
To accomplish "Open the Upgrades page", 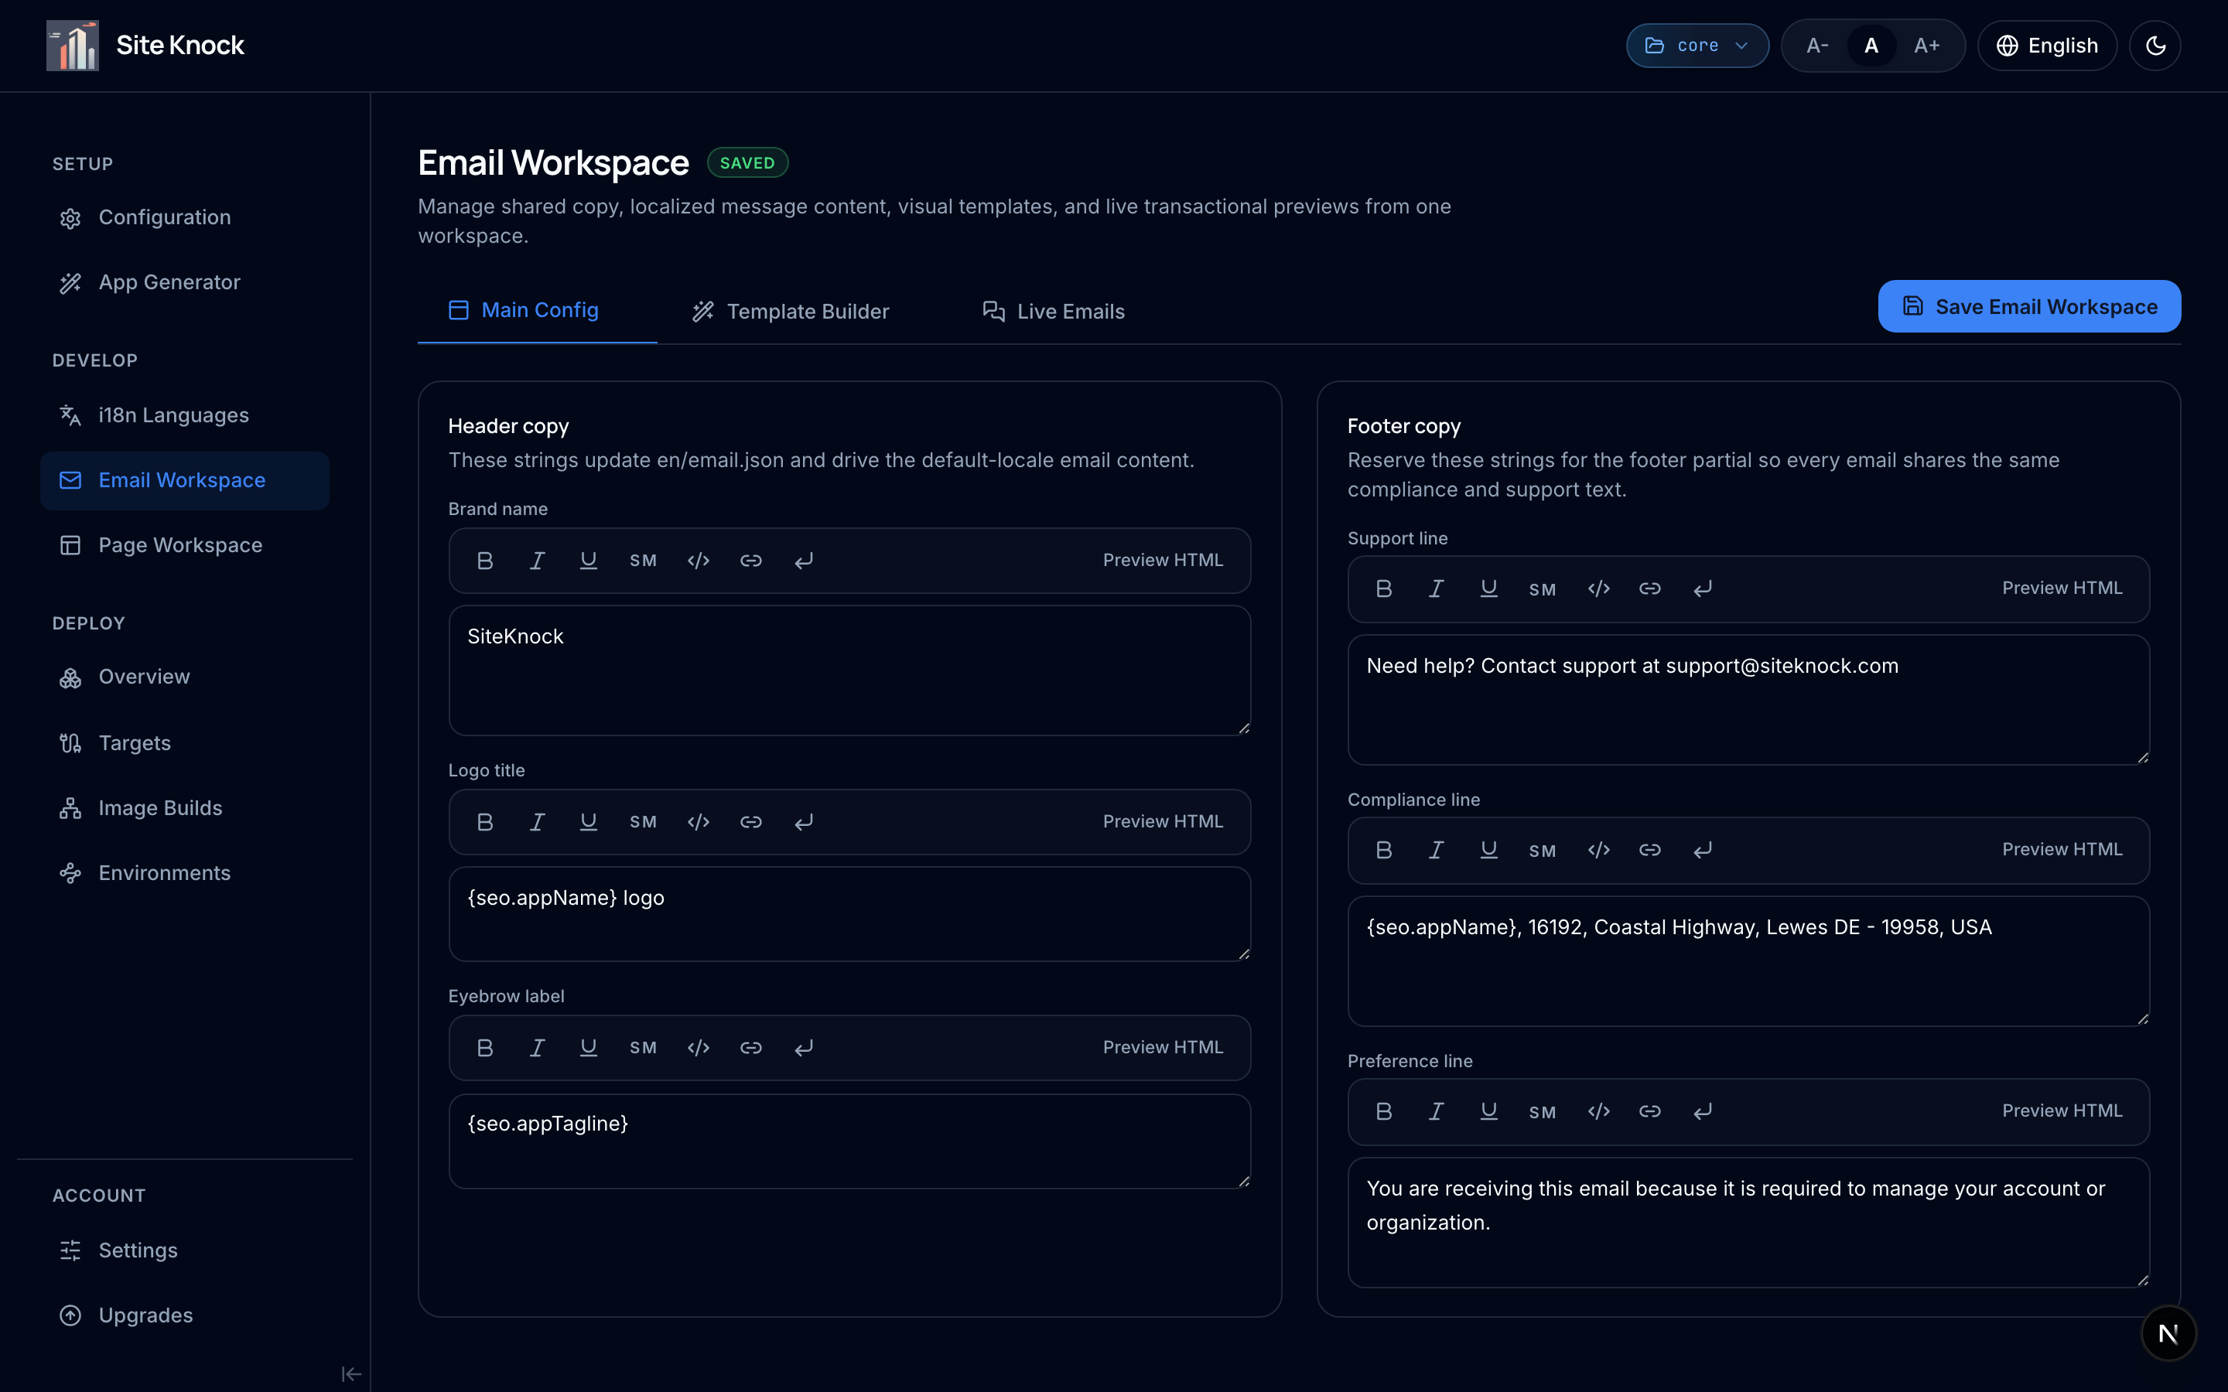I will 184,1315.
